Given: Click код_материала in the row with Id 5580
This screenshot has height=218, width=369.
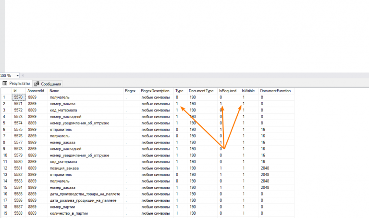Looking at the screenshot, I should (x=86, y=162).
